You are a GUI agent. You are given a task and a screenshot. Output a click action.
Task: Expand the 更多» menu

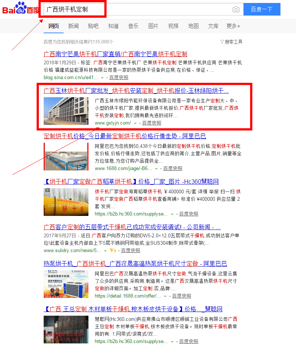pyautogui.click(x=233, y=26)
